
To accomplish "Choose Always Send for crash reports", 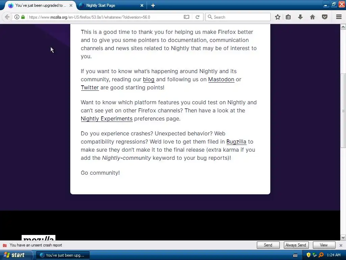I will (x=296, y=245).
